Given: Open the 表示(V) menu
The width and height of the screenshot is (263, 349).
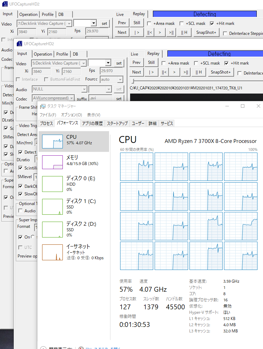Looking at the screenshot, I should point(94,115).
